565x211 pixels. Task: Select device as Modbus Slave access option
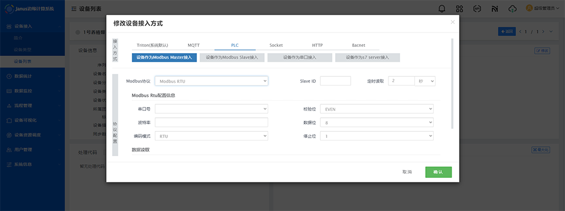pos(232,58)
